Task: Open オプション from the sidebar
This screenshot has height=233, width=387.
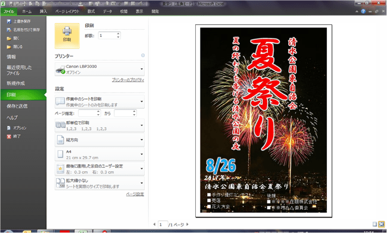Action: point(17,128)
